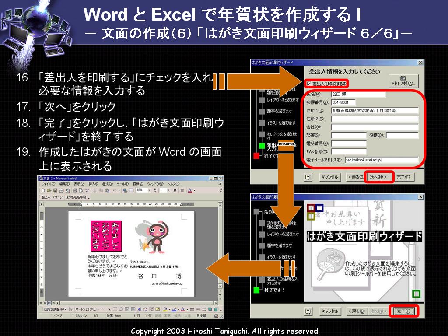Switch to Print Layout view button
This screenshot has width=448, height=336.
pyautogui.click(x=49, y=303)
